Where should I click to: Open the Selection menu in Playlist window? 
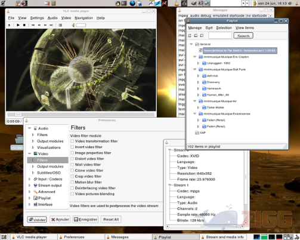(224, 28)
